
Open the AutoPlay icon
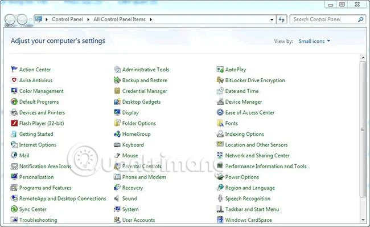click(x=220, y=69)
